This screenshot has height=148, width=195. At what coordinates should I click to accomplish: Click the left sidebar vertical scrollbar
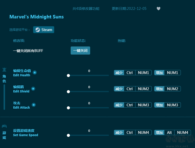click(4, 97)
